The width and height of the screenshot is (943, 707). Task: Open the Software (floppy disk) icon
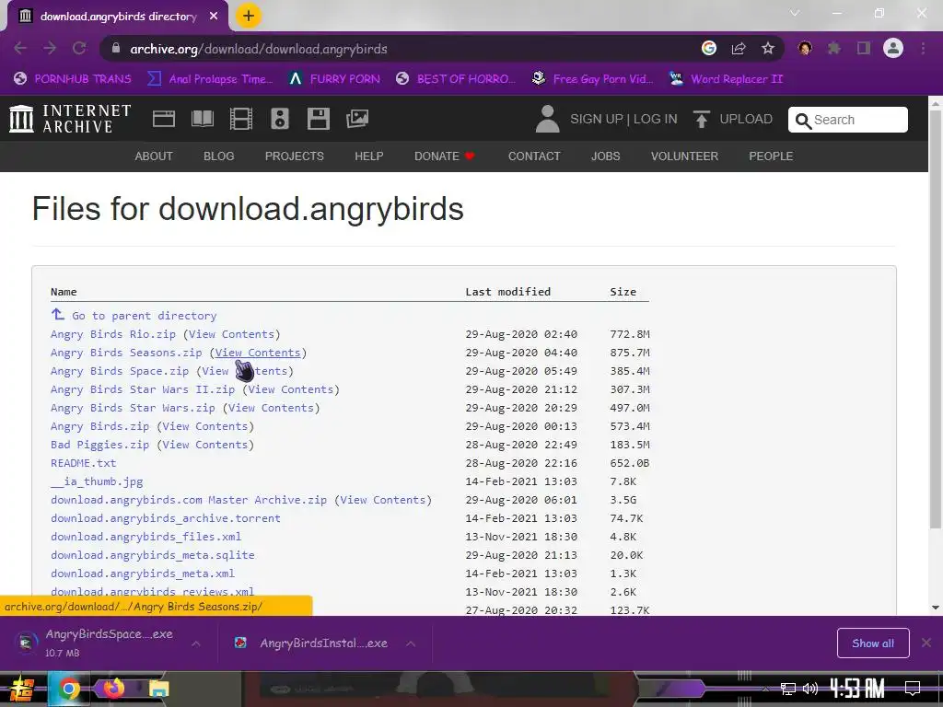[318, 119]
